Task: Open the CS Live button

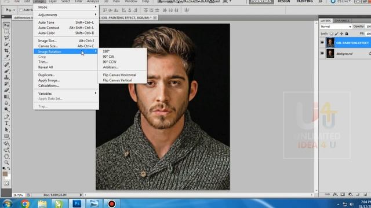Action: click(340, 1)
